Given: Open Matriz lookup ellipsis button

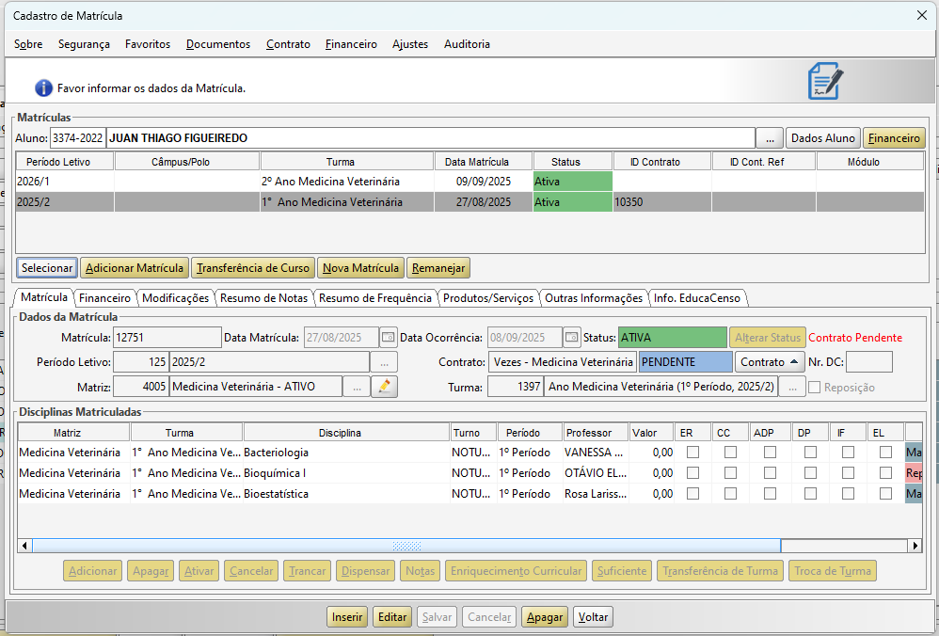Looking at the screenshot, I should coord(357,387).
